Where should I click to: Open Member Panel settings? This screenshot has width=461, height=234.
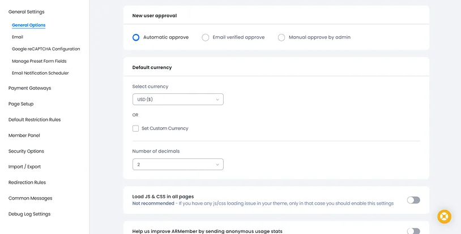point(24,135)
